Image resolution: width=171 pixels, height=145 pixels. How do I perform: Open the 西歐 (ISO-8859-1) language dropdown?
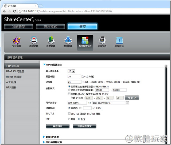(x=111, y=103)
